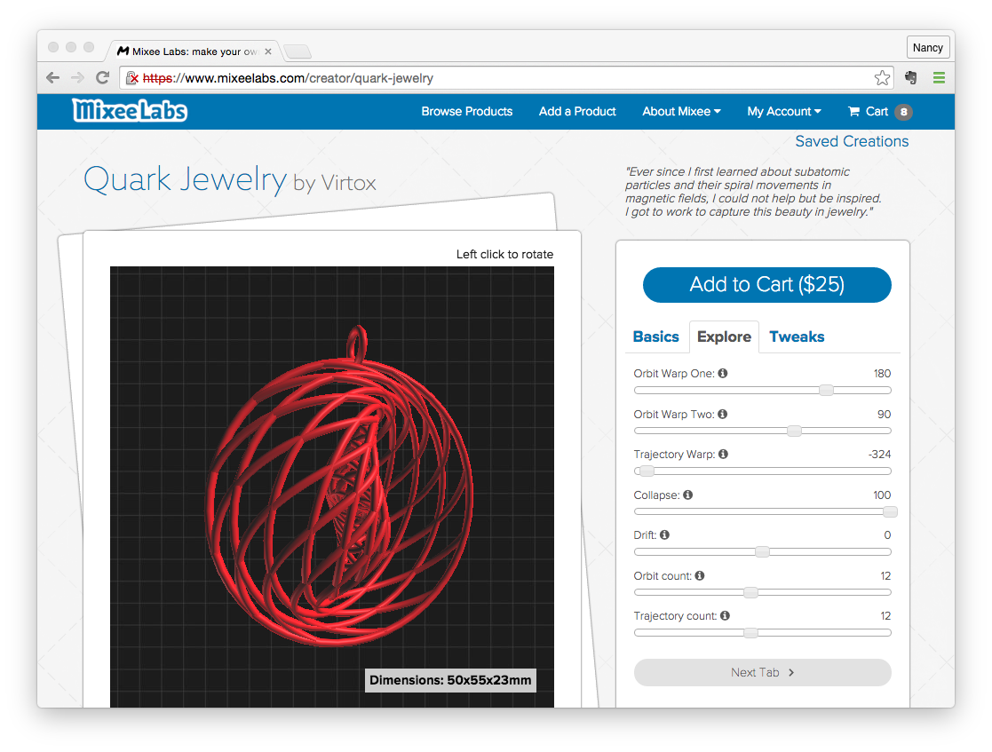Viewport: 992px width, 752px height.
Task: Switch to the Tweaks tab
Action: 797,336
